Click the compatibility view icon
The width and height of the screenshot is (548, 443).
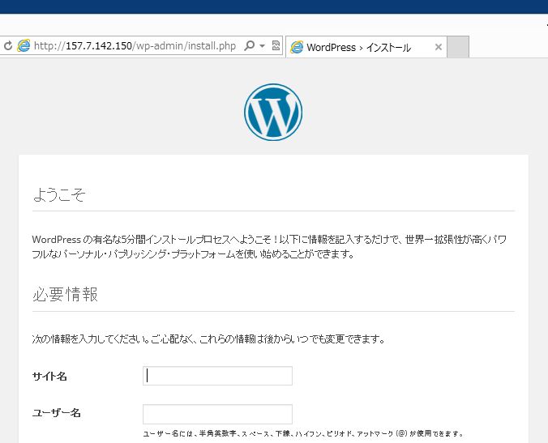pos(276,45)
